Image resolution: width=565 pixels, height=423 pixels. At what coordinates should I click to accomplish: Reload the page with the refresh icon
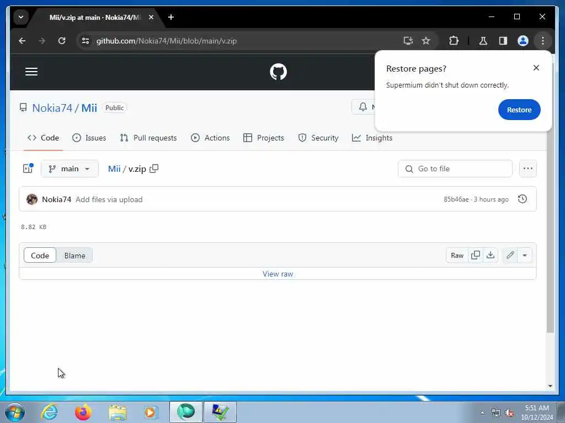click(x=62, y=41)
